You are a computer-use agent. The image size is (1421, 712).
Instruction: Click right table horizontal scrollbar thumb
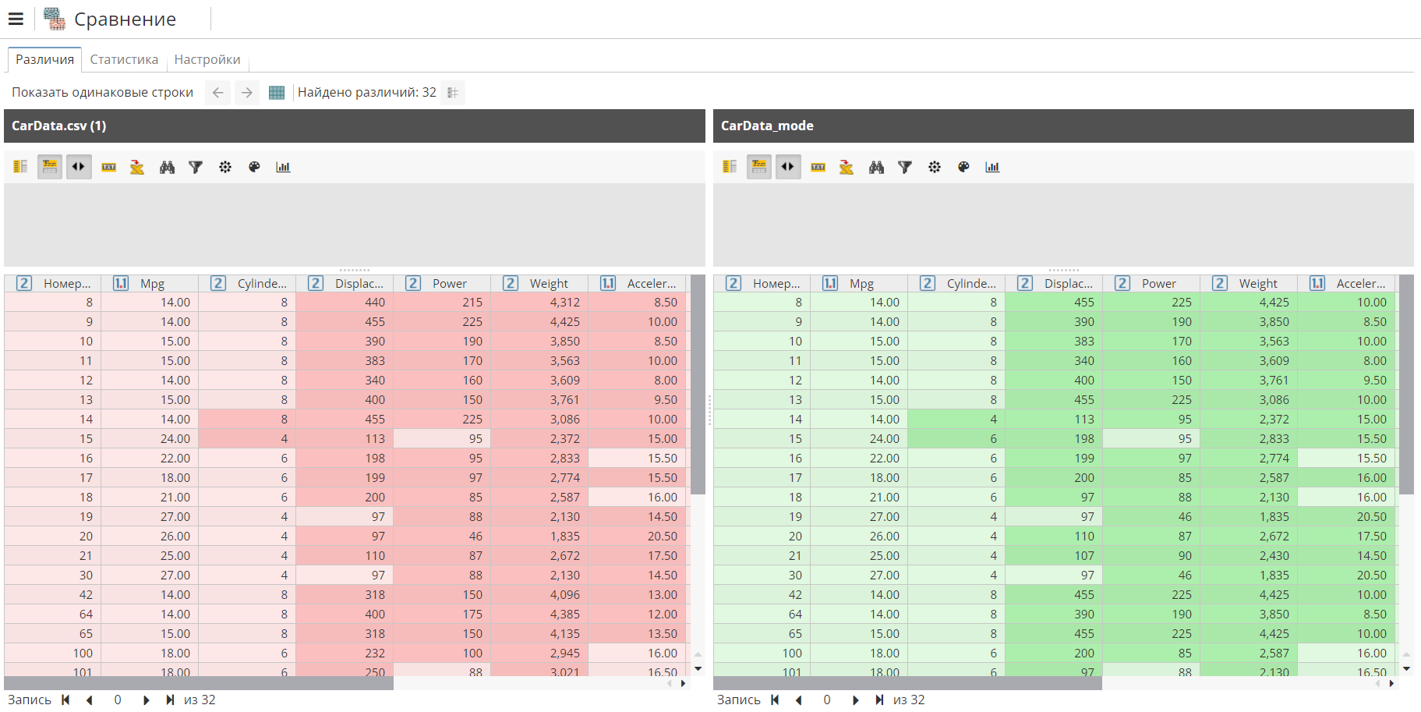pos(908,683)
